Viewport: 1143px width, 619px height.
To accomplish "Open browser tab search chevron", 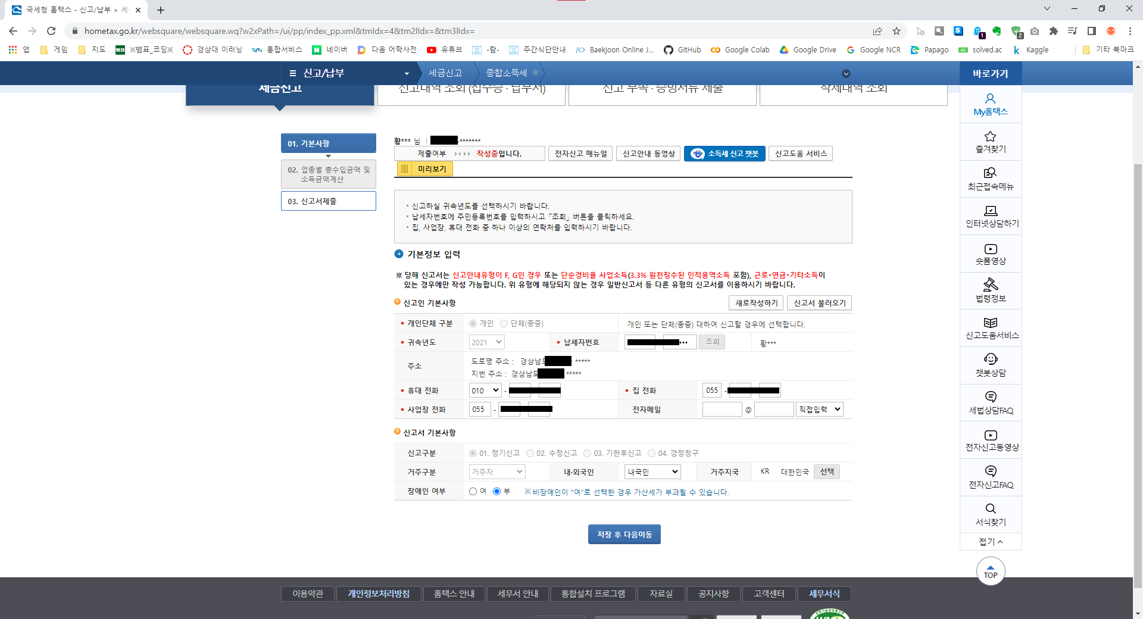I will (1047, 8).
